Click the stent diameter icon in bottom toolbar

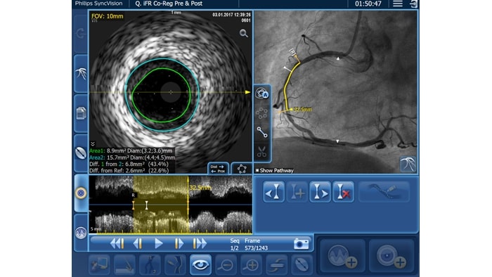[302, 265]
